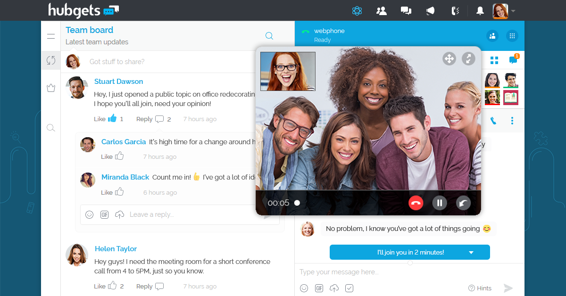
Task: Open the user profile dropdown arrow
Action: pos(513,11)
